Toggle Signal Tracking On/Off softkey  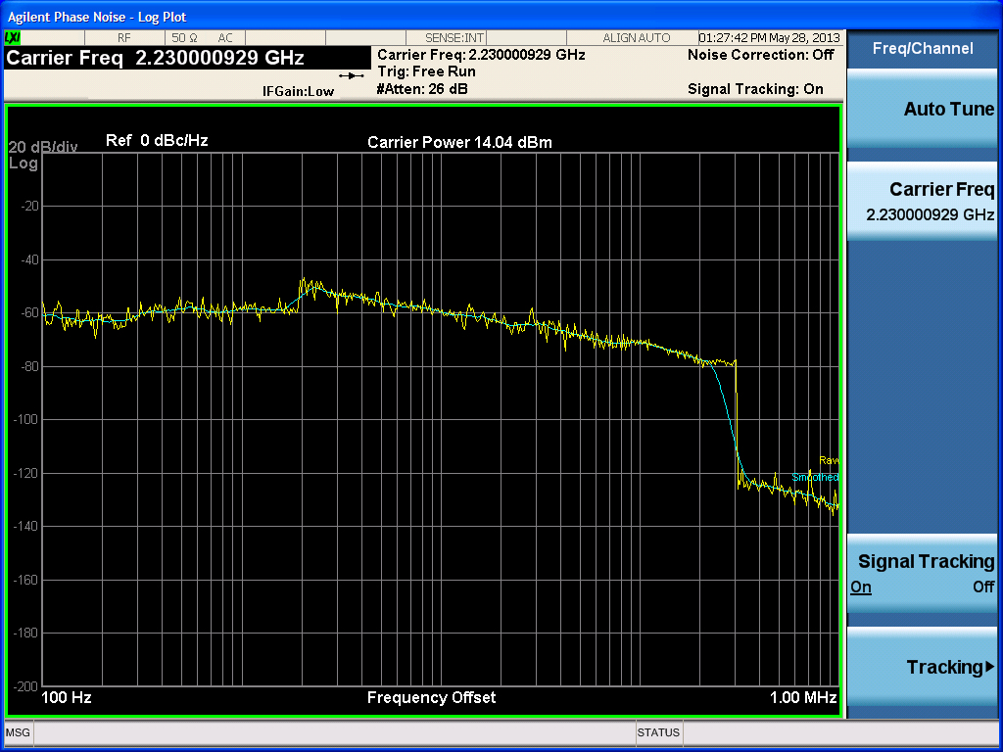pos(922,574)
